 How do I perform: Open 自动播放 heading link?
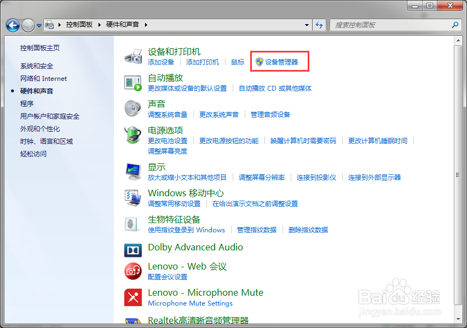pyautogui.click(x=165, y=78)
